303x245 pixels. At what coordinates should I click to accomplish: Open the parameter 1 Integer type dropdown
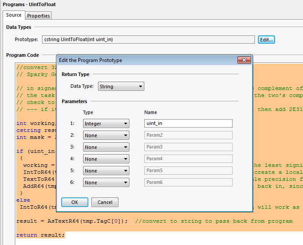point(106,123)
